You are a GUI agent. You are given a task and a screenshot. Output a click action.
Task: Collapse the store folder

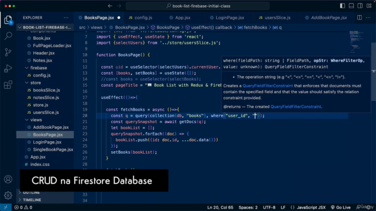[35, 83]
